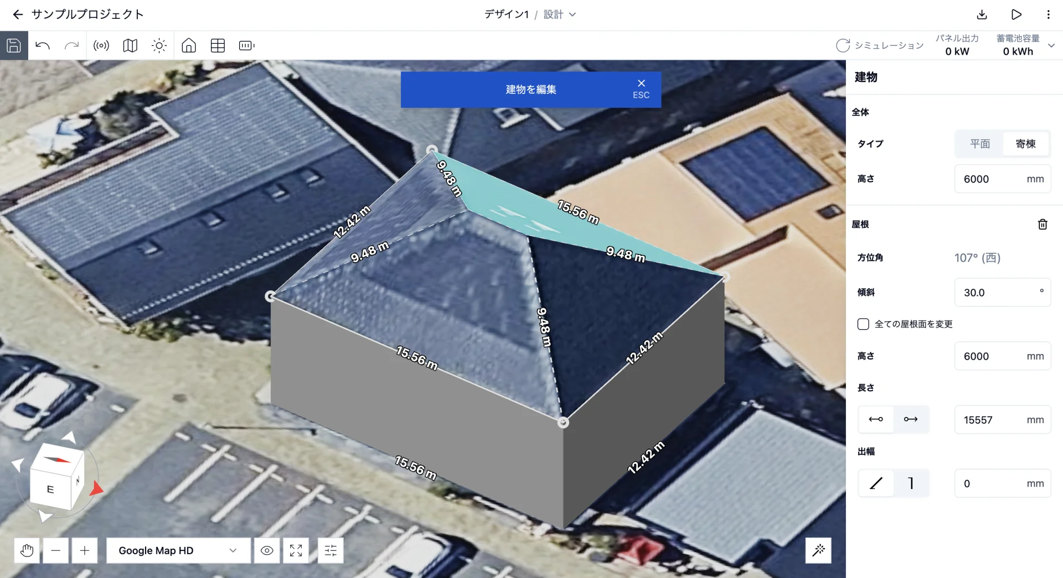The image size is (1063, 578).
Task: Zoom out with the minus button
Action: point(55,550)
